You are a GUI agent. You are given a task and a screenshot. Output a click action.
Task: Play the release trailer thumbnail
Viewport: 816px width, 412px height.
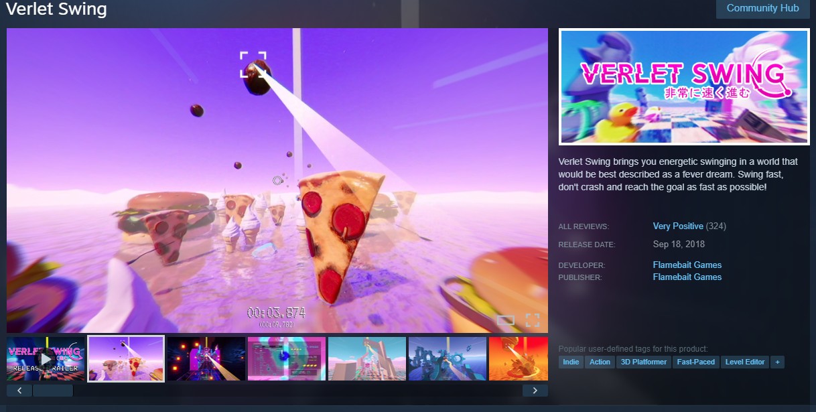[46, 358]
